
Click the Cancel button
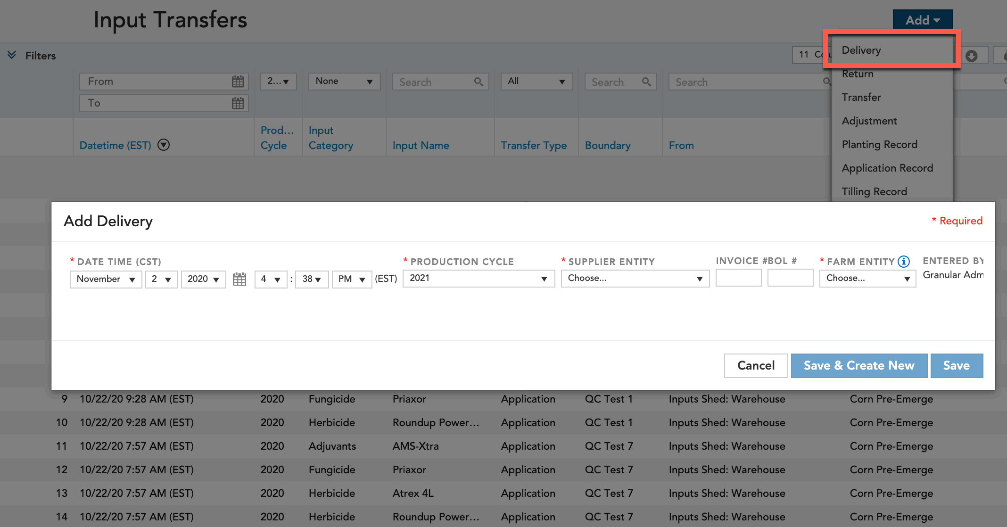click(756, 365)
